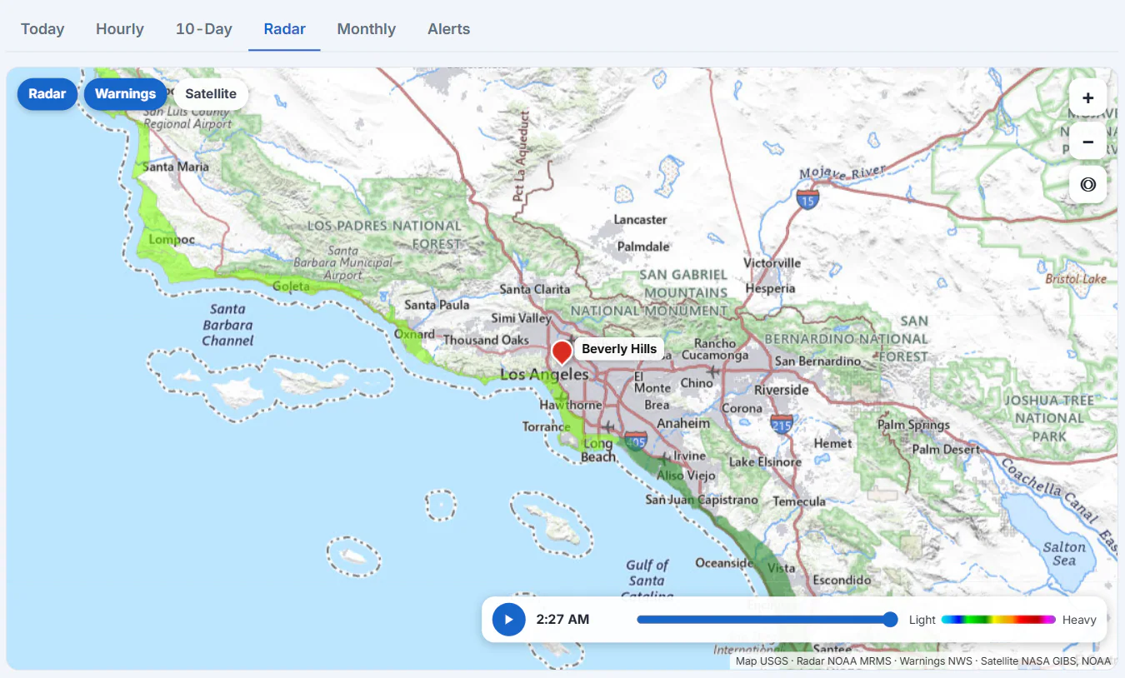Click the Interstate 215 shield near Riverside
The height and width of the screenshot is (678, 1125).
click(x=781, y=424)
